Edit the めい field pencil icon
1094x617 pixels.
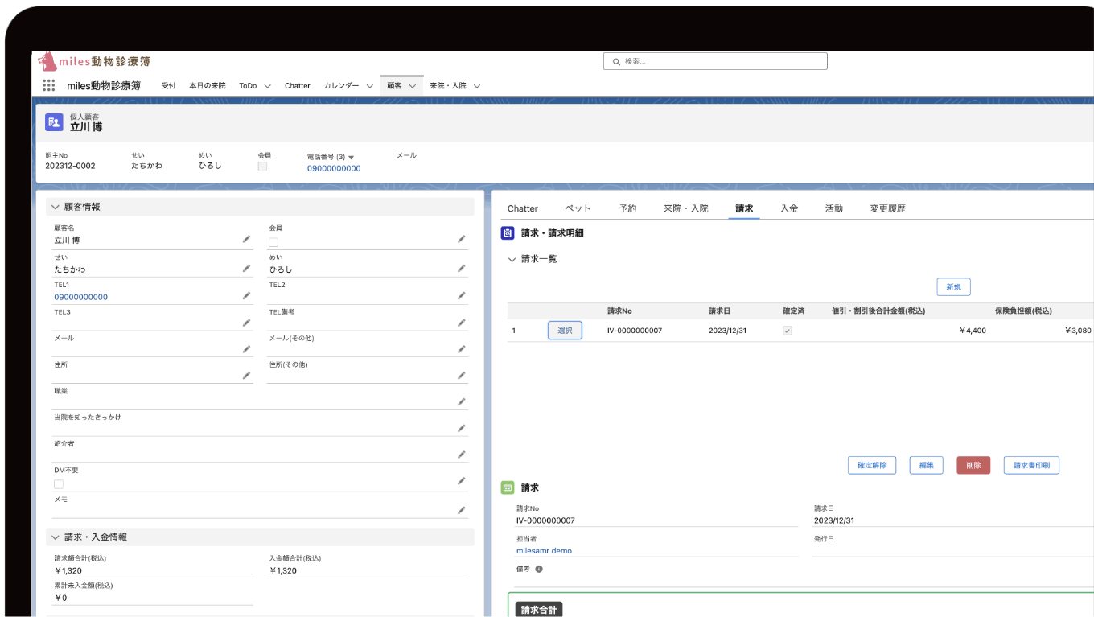click(x=462, y=268)
